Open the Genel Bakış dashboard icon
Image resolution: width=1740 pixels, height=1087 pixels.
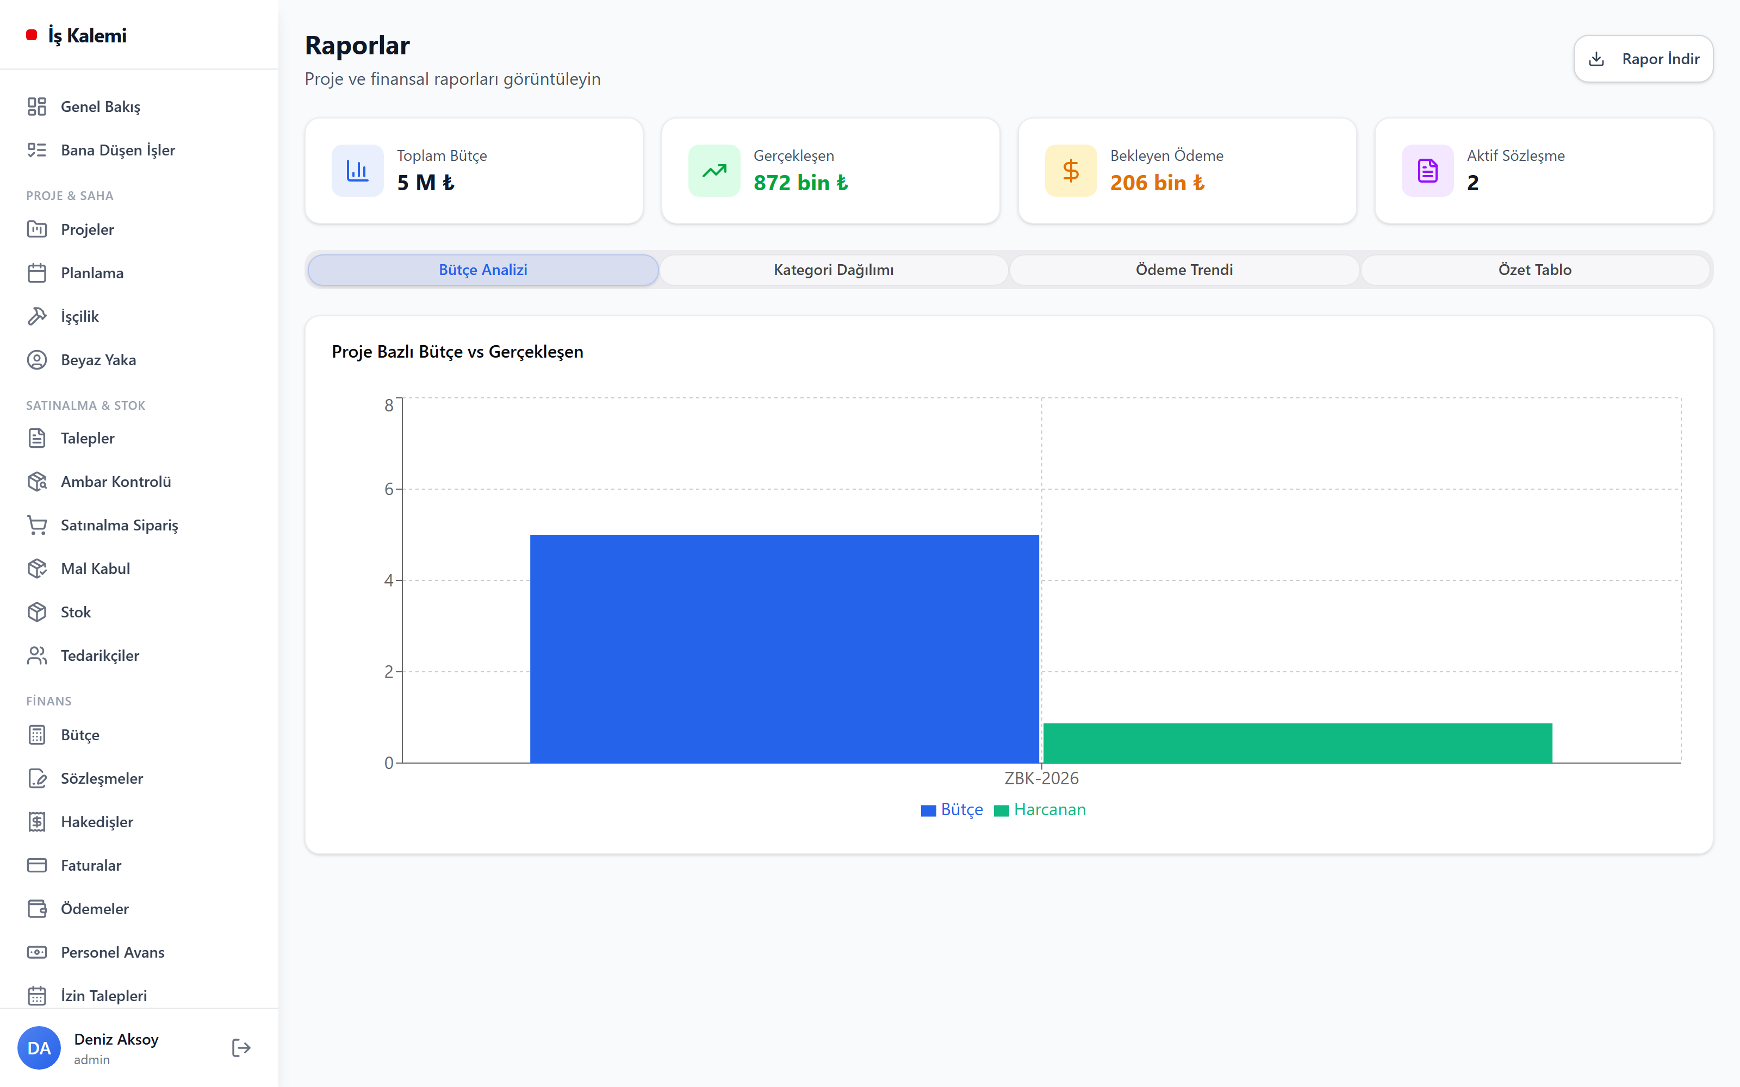(x=36, y=107)
